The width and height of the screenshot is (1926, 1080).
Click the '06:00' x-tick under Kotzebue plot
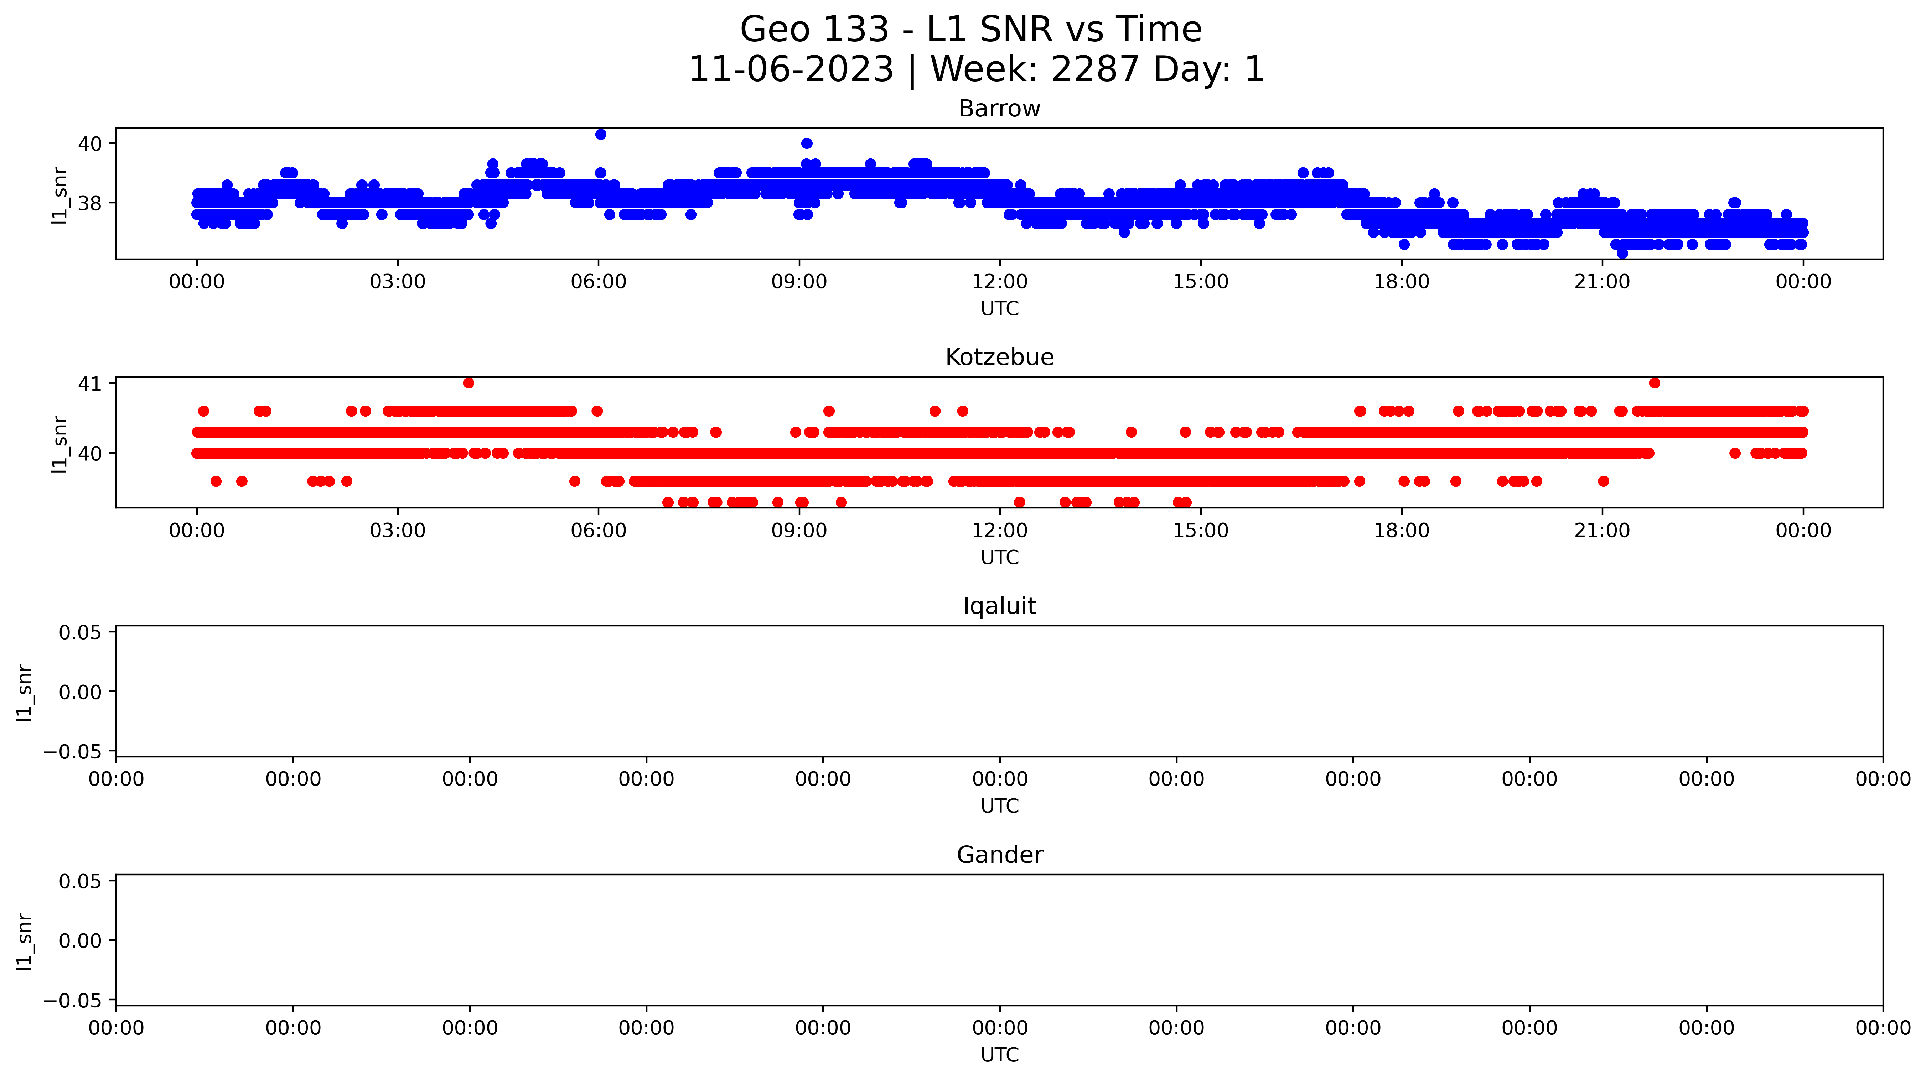[598, 531]
